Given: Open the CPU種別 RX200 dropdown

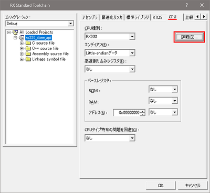Looking at the screenshot, I should pos(132,37).
